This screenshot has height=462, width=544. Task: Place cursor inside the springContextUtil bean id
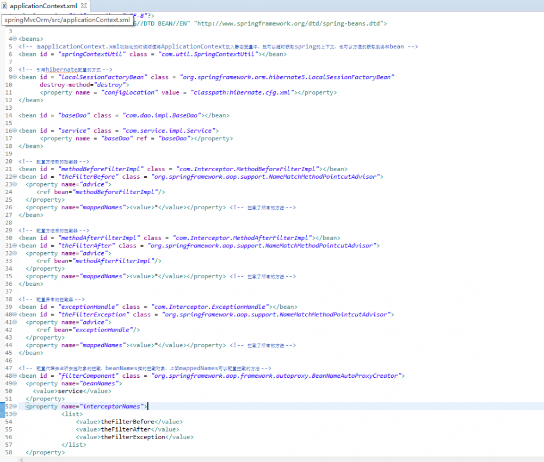click(x=91, y=54)
